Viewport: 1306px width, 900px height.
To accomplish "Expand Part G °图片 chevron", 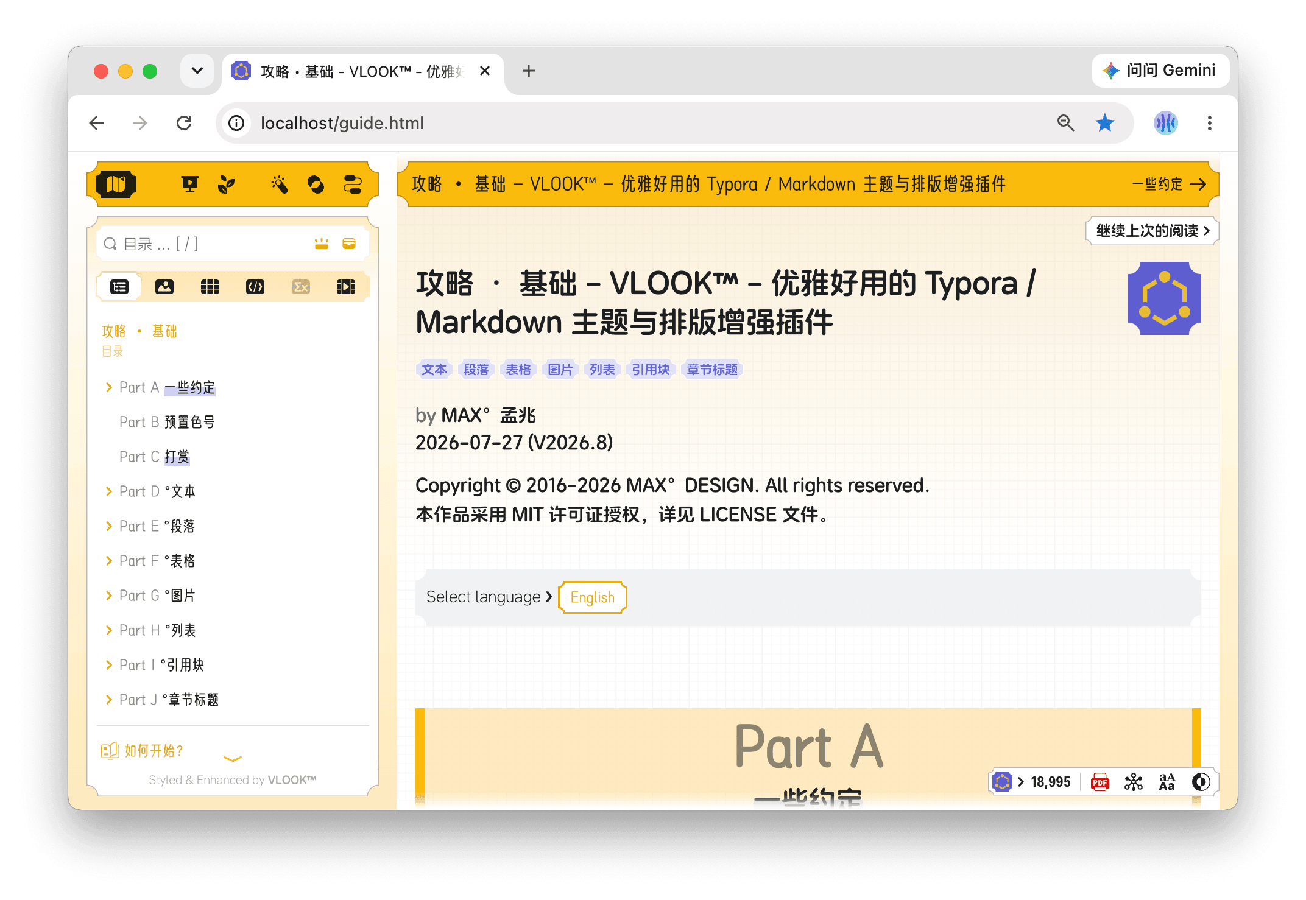I will [x=109, y=596].
